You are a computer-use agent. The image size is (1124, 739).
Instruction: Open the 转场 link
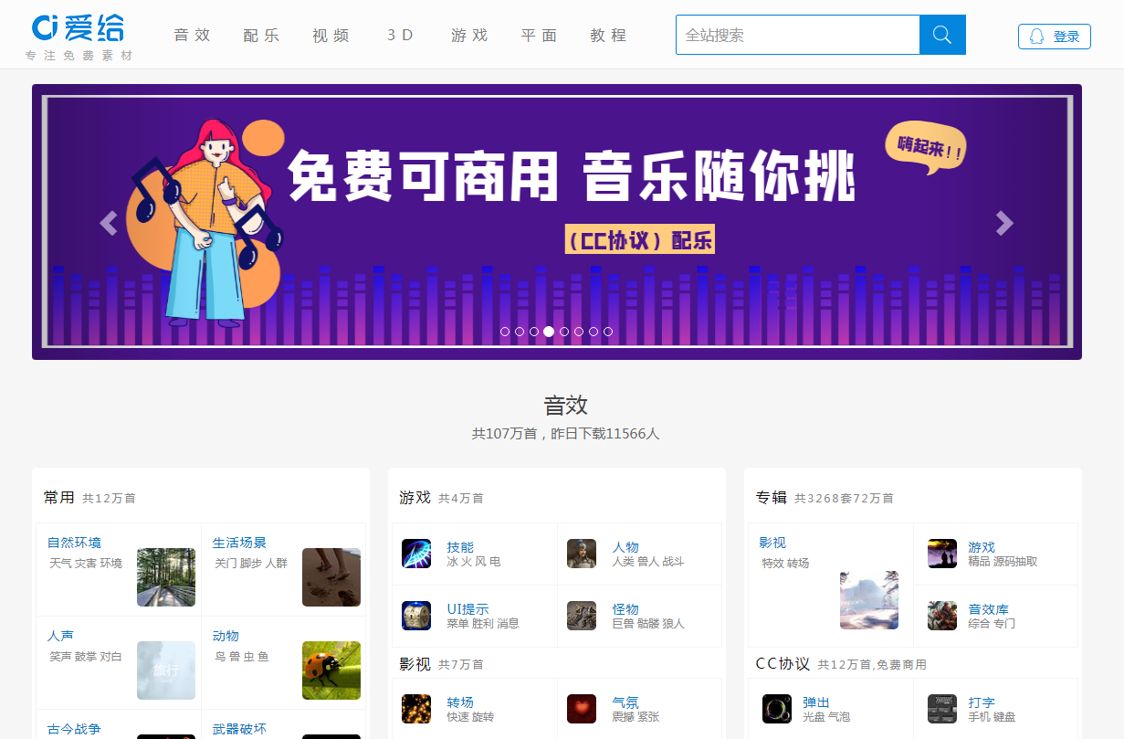click(x=461, y=702)
